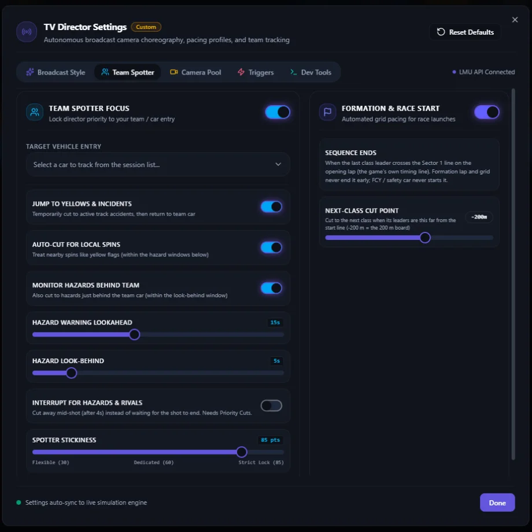Switch to the Team Spotter tab
The image size is (532, 532).
[128, 72]
